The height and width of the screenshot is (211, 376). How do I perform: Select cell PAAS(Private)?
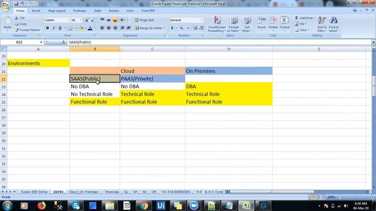(x=152, y=79)
